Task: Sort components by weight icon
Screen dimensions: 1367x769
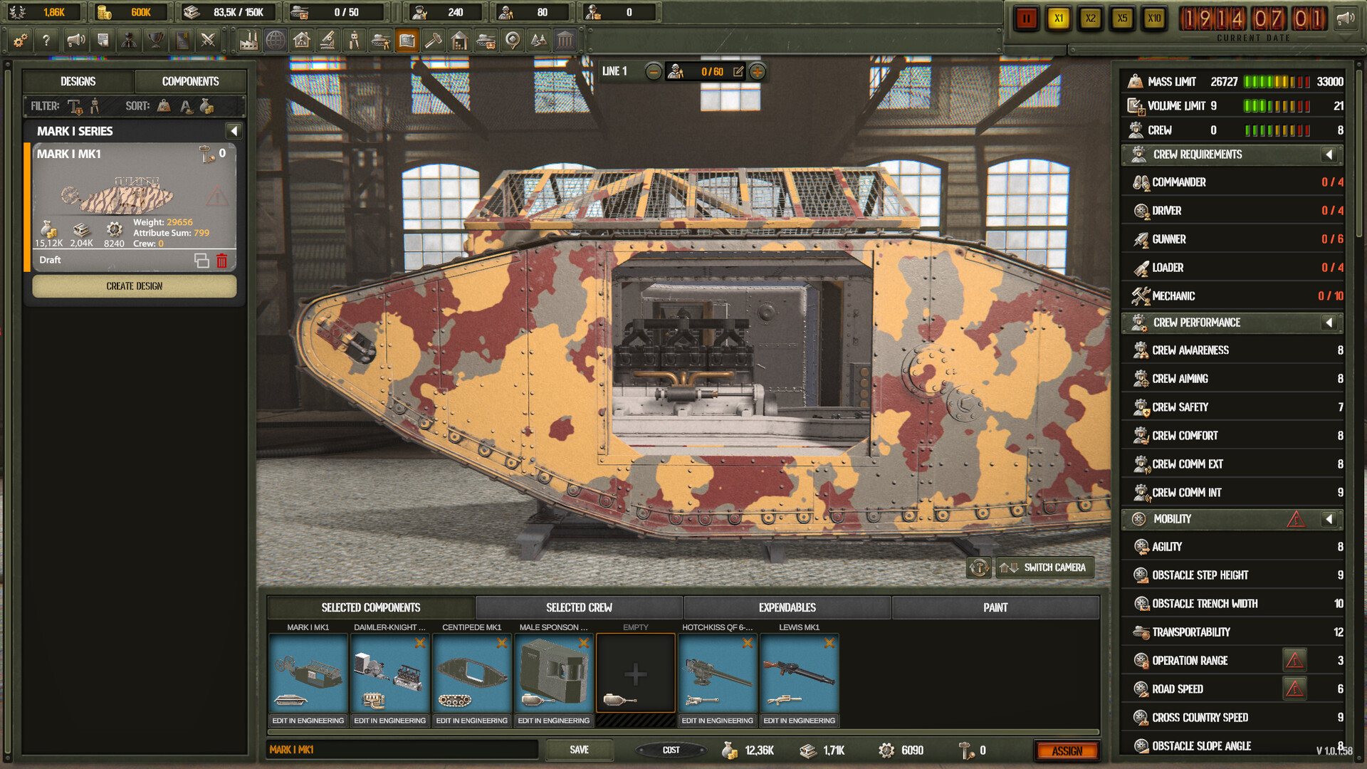Action: pyautogui.click(x=162, y=106)
